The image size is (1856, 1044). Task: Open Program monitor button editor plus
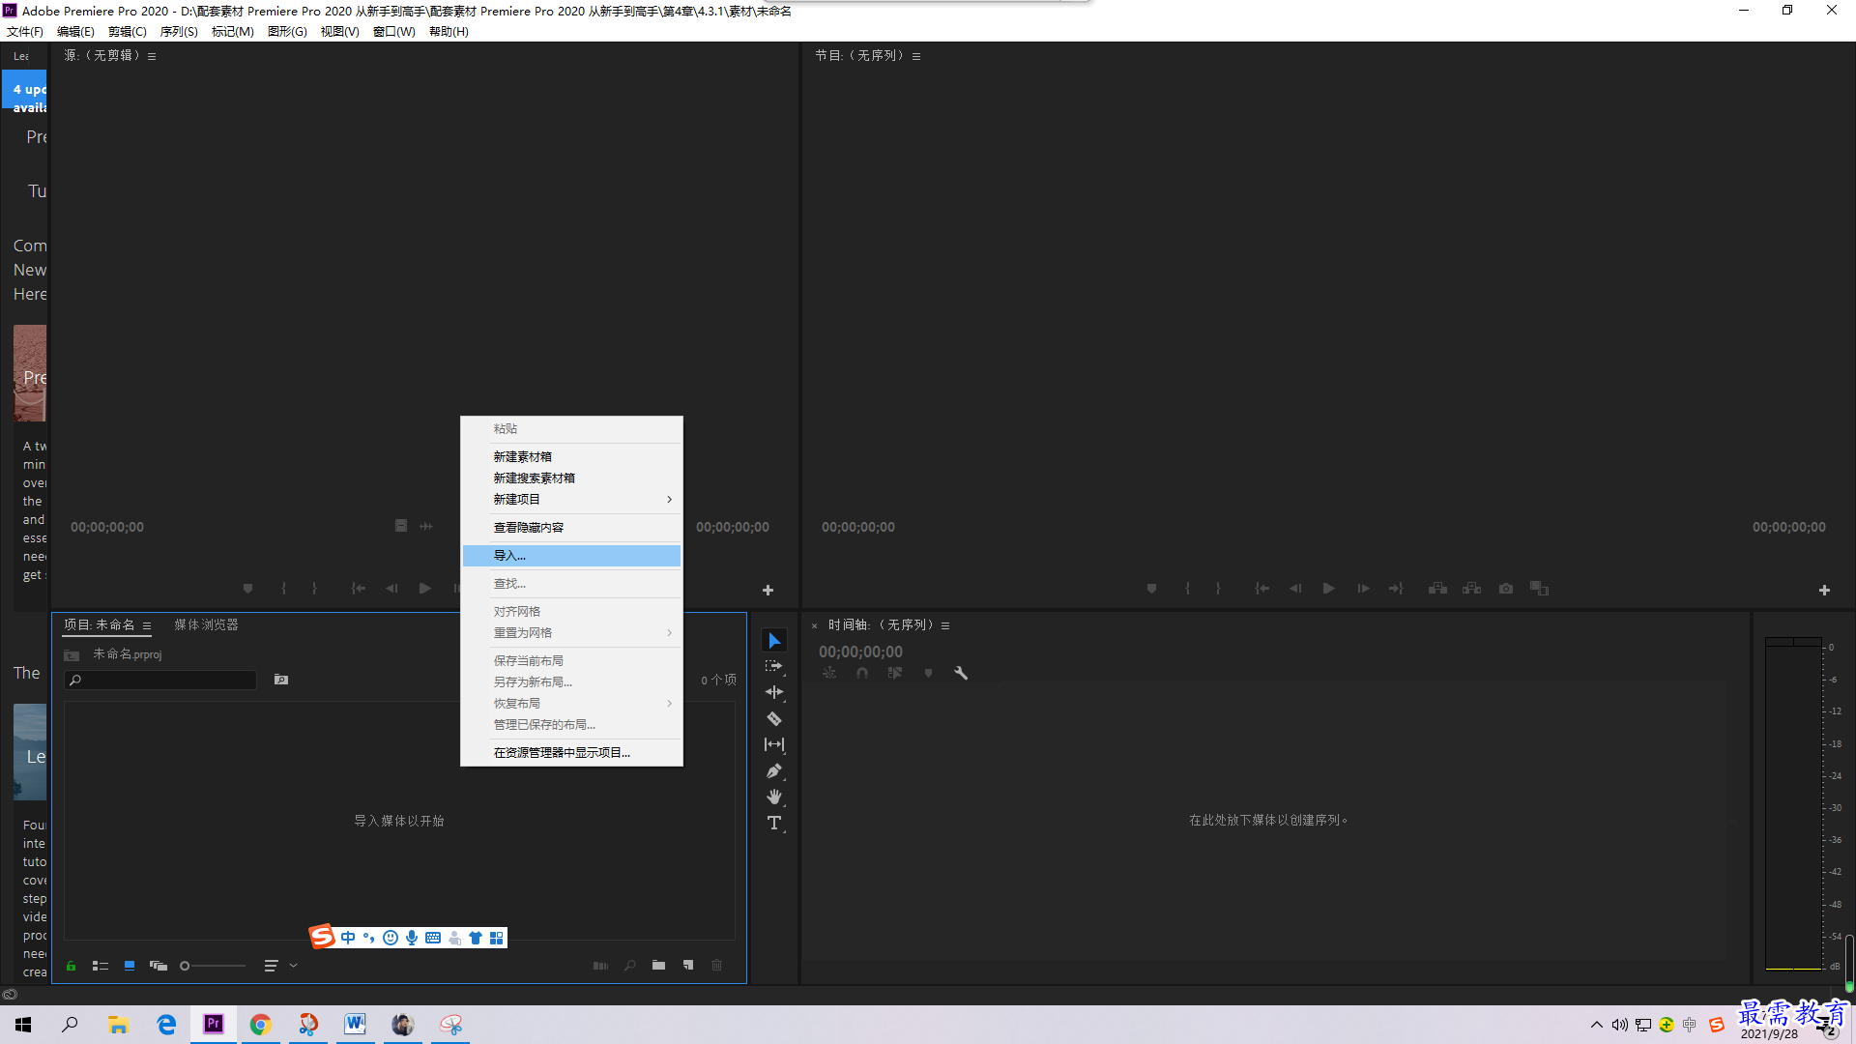(x=1824, y=590)
